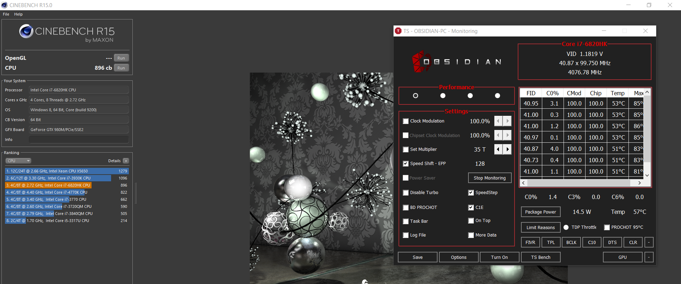The image size is (681, 284).
Task: Increase Set Multiplier with the right arrow
Action: (507, 149)
